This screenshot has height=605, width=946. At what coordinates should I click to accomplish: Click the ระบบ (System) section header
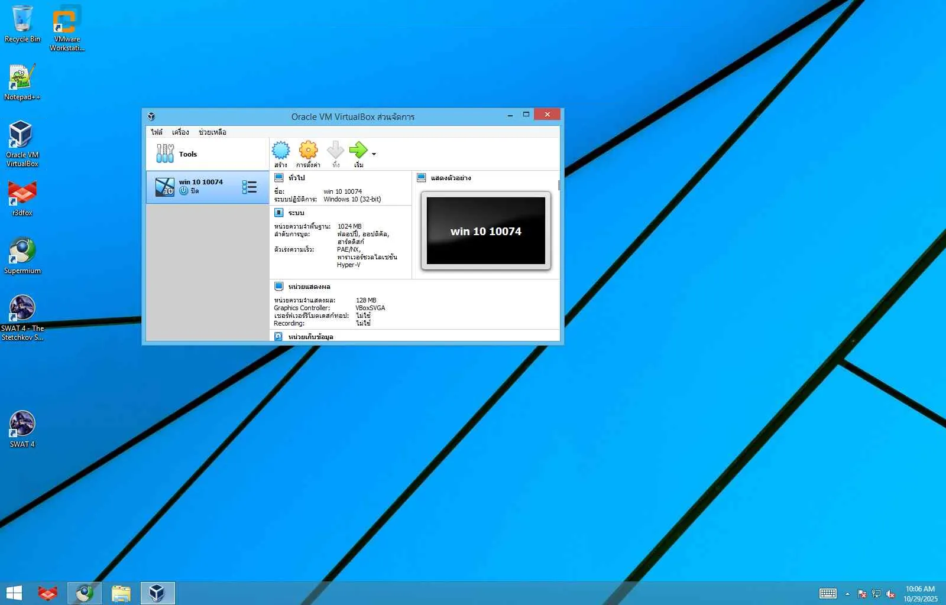(x=296, y=213)
